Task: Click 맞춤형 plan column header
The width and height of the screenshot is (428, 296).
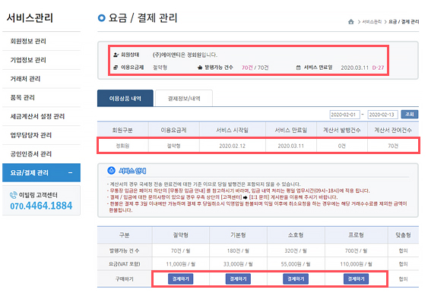Action: pos(403,235)
